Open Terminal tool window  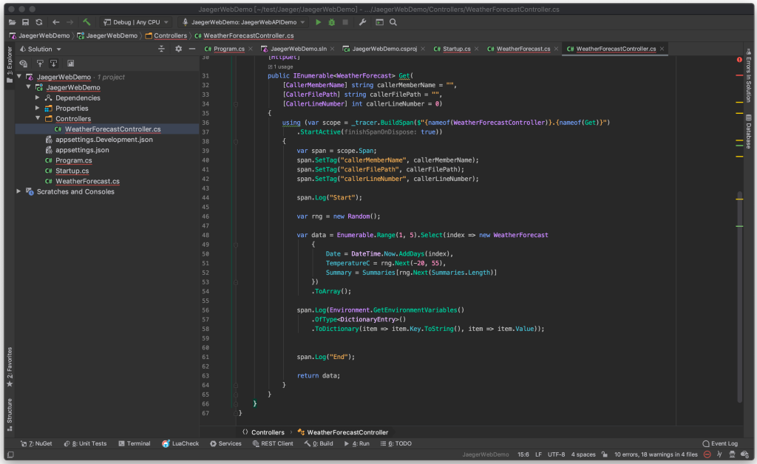[x=135, y=443]
